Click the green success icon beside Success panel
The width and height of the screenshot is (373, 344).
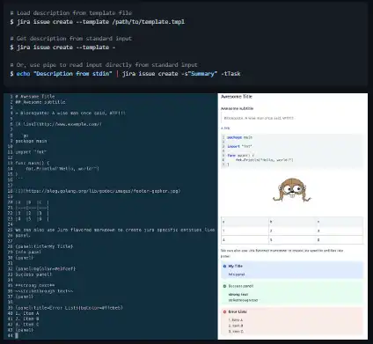[x=224, y=286]
